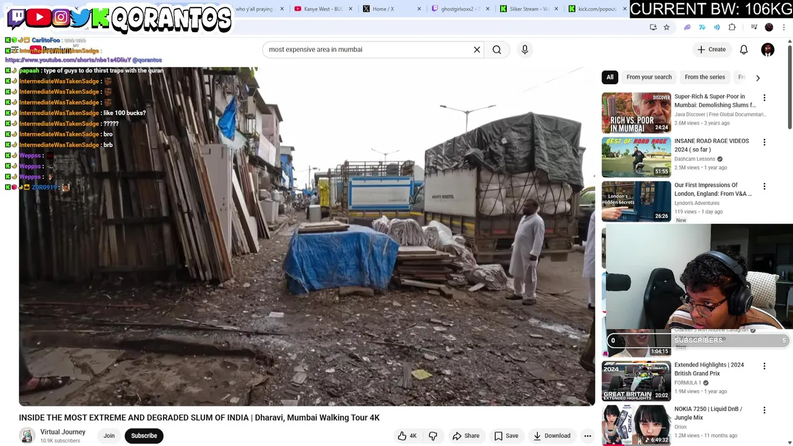Click the Dharavi video player
The image size is (793, 446).
[307, 236]
